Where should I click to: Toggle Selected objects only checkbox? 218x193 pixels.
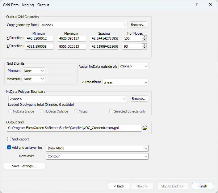pyautogui.click(x=111, y=111)
